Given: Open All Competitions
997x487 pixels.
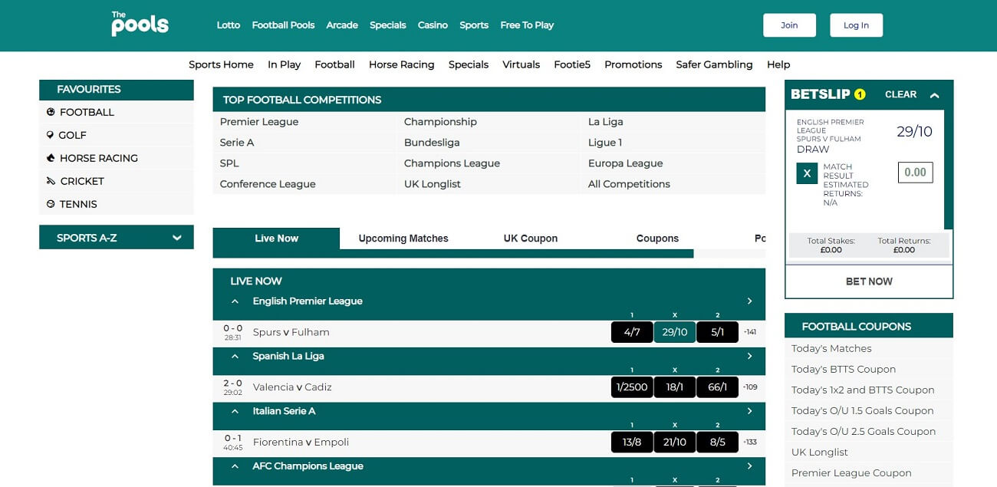Looking at the screenshot, I should click(x=629, y=184).
